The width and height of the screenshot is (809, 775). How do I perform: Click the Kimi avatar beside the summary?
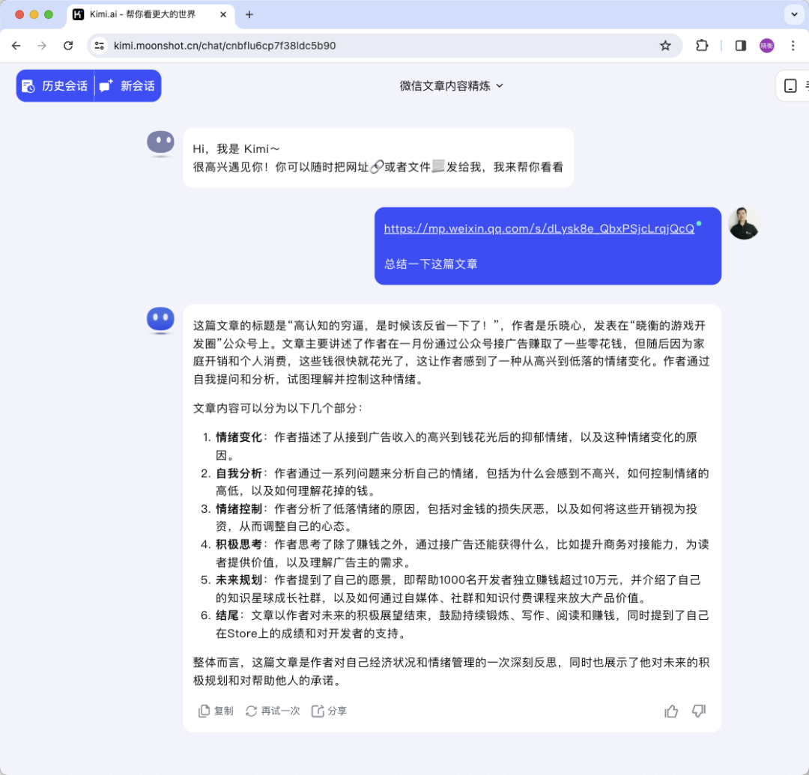pos(160,320)
